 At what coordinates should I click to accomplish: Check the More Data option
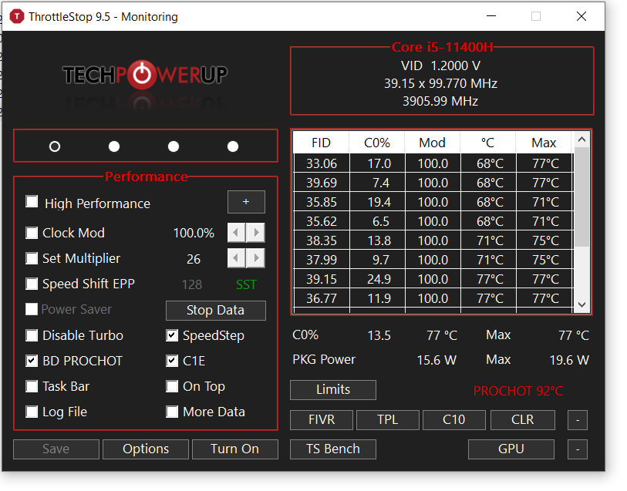pos(172,412)
